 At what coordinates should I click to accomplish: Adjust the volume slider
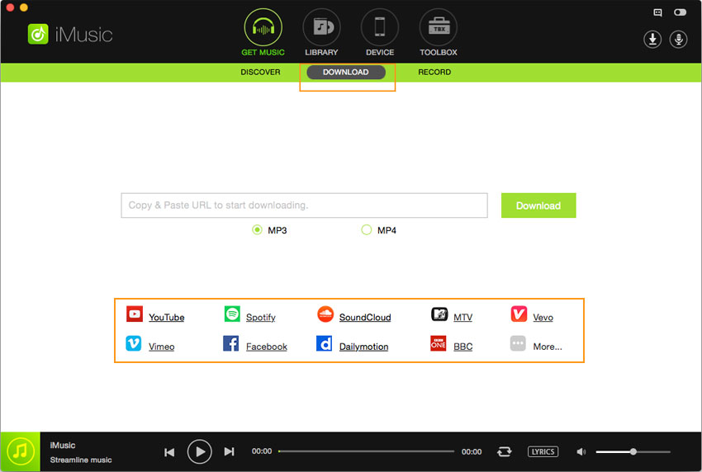tap(633, 452)
